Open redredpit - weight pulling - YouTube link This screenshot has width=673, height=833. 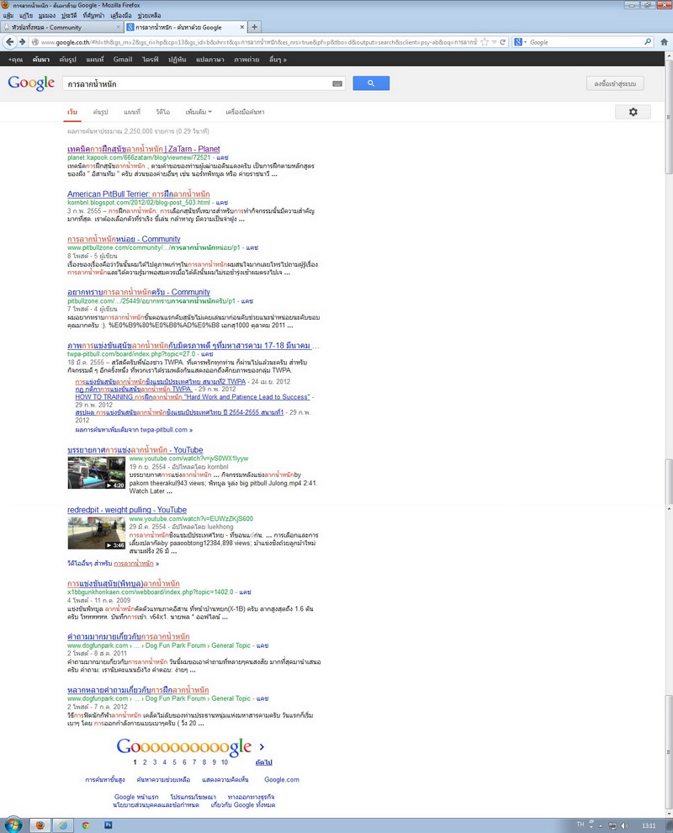coord(127,509)
